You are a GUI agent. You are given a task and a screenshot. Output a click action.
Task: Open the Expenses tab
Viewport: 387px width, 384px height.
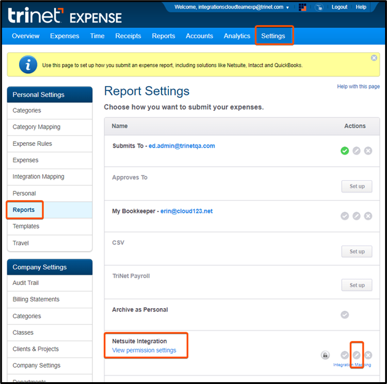point(64,36)
